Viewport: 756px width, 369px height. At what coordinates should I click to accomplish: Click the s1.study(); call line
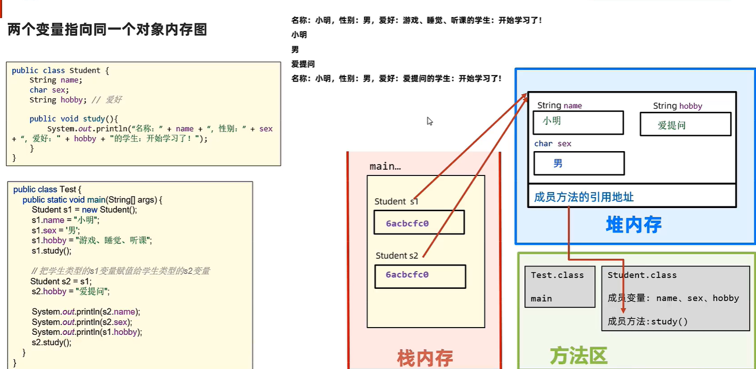[52, 251]
